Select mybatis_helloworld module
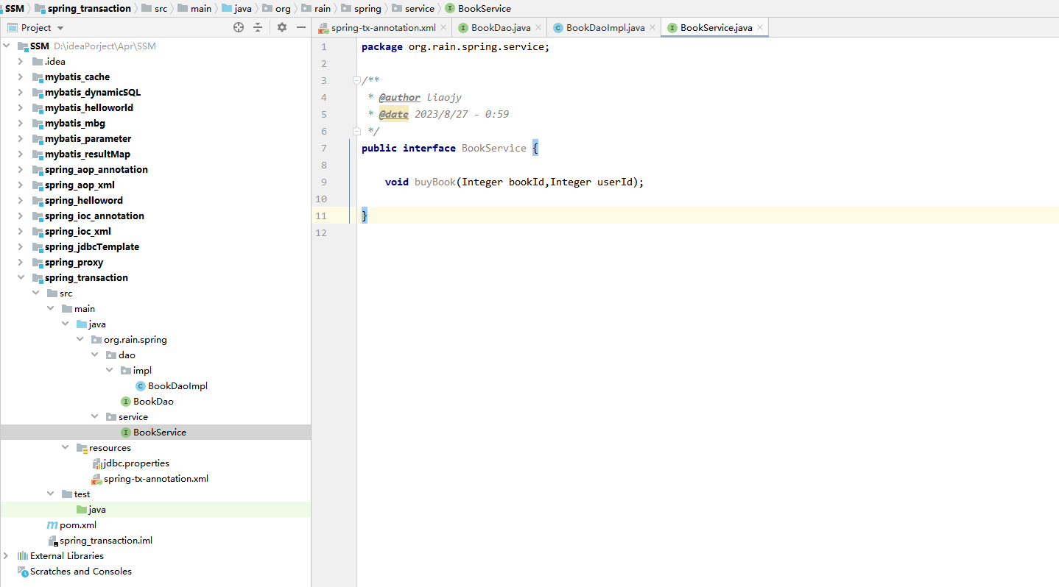Viewport: 1059px width, 587px height. point(88,108)
